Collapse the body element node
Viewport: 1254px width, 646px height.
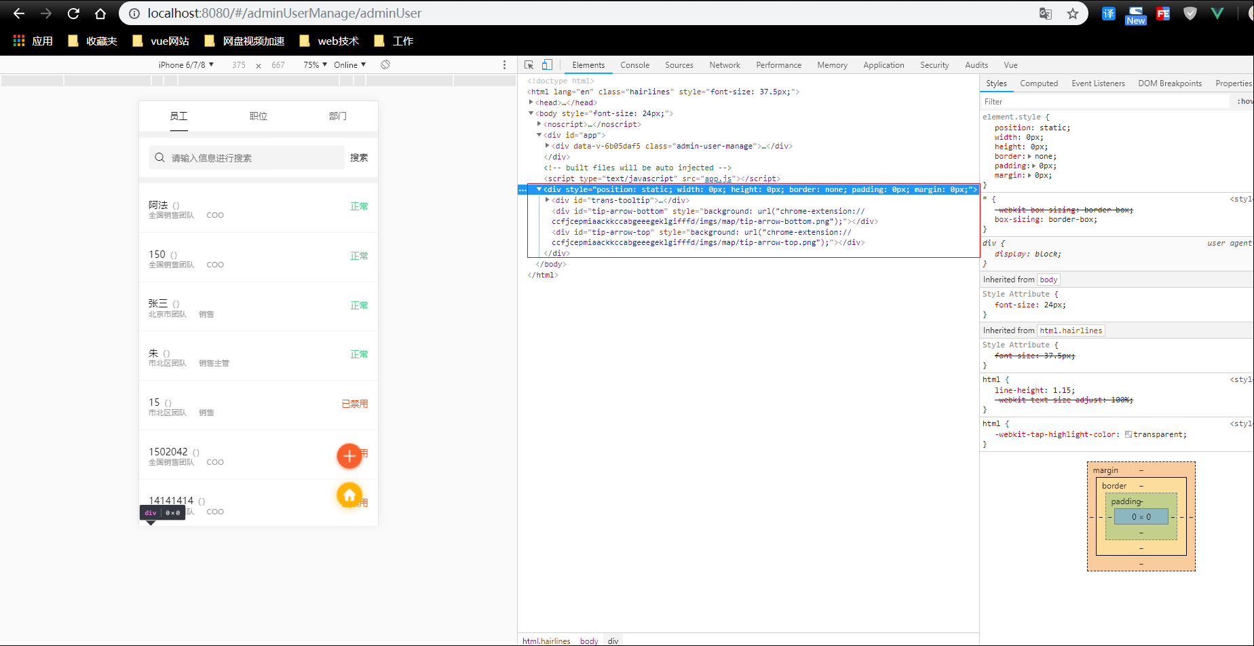[531, 113]
